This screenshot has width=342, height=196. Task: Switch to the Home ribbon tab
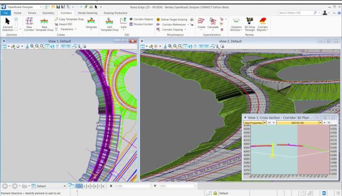coord(18,13)
